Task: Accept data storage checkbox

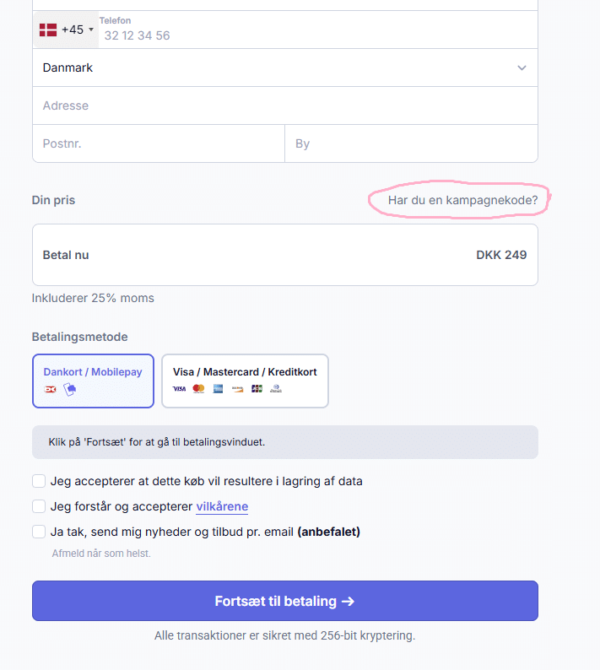Action: (x=39, y=481)
